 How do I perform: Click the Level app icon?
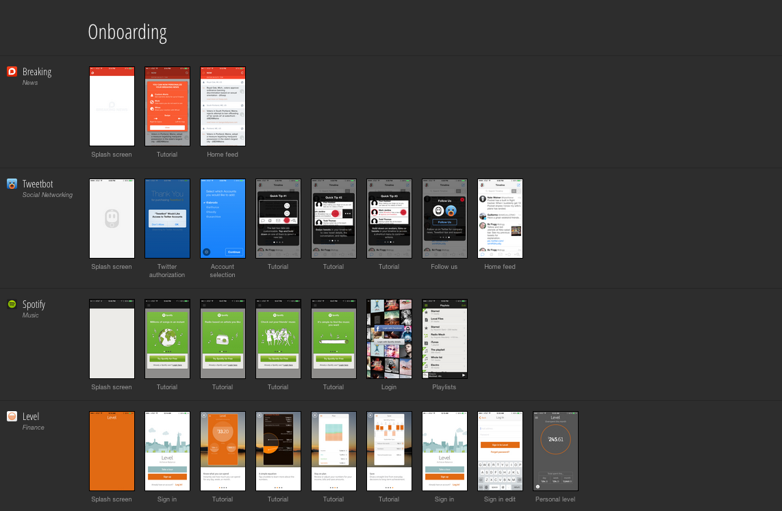[x=12, y=417]
